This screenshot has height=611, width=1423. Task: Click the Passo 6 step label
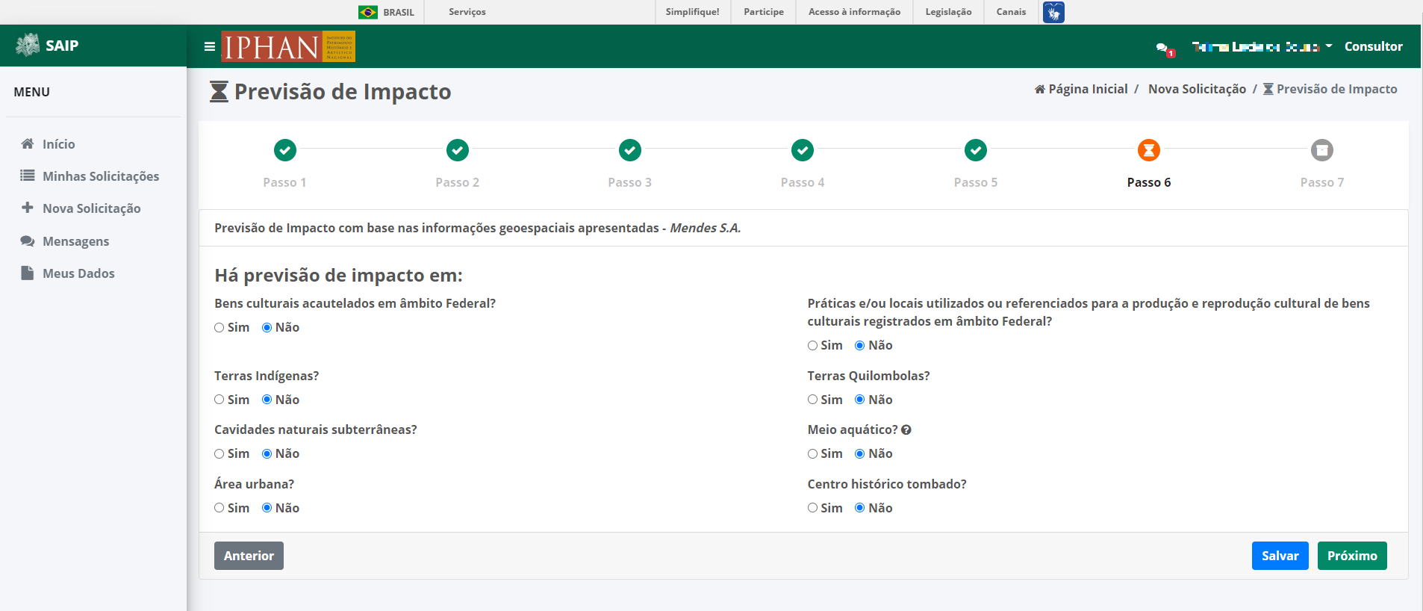[1149, 182]
